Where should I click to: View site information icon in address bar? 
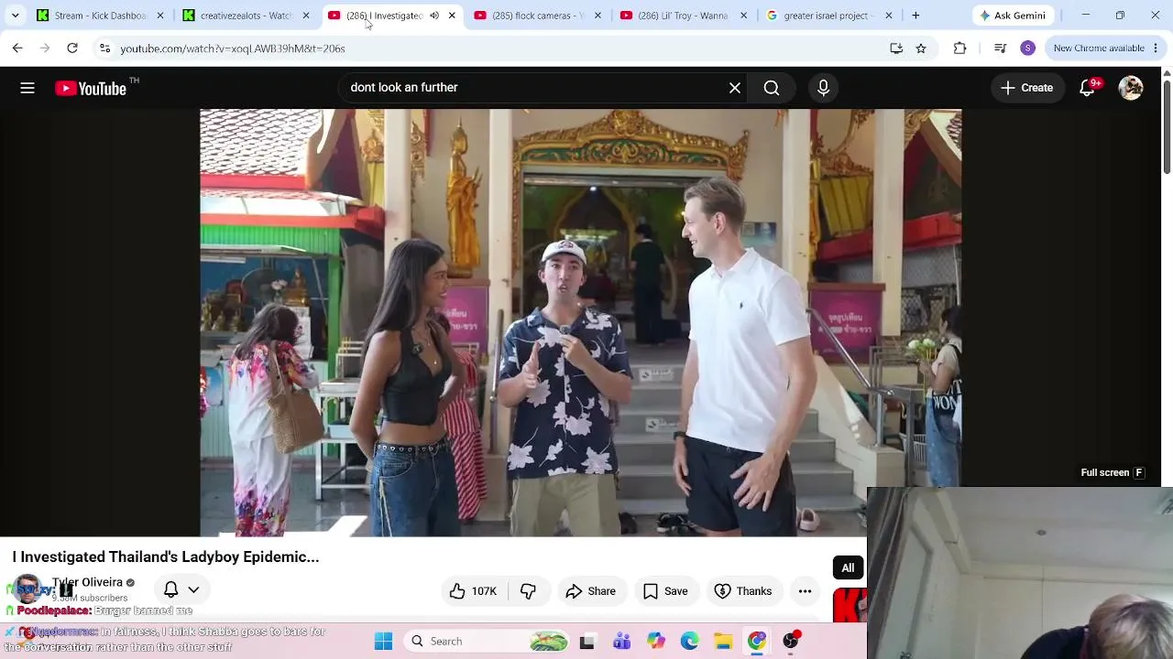pyautogui.click(x=104, y=49)
